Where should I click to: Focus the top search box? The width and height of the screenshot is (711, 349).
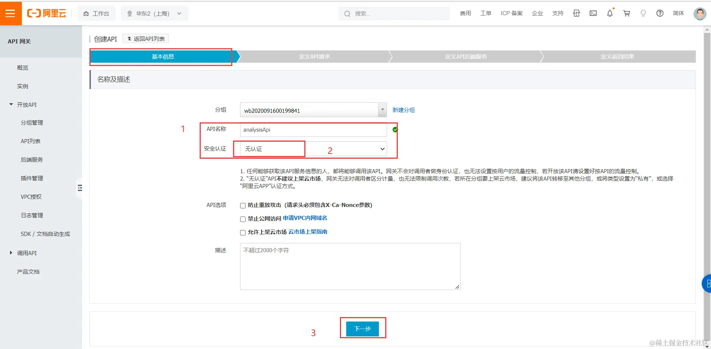point(394,13)
